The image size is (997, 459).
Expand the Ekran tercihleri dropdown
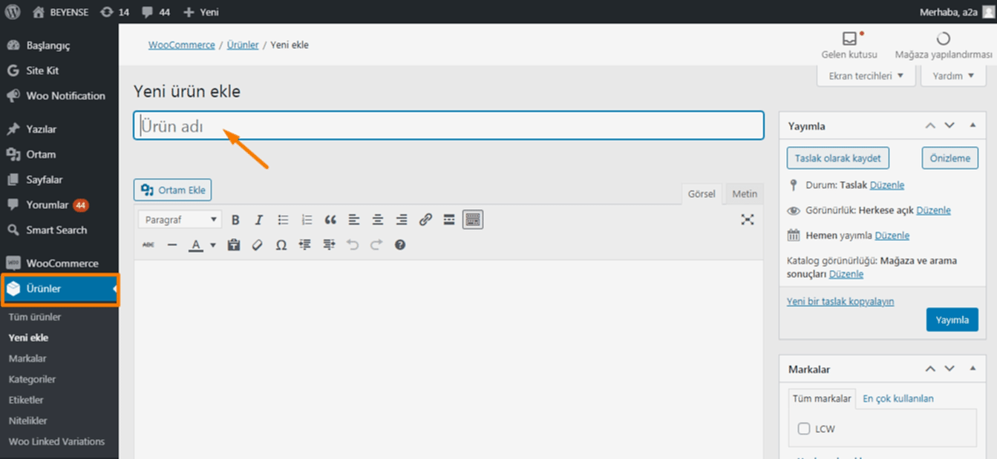pos(866,76)
